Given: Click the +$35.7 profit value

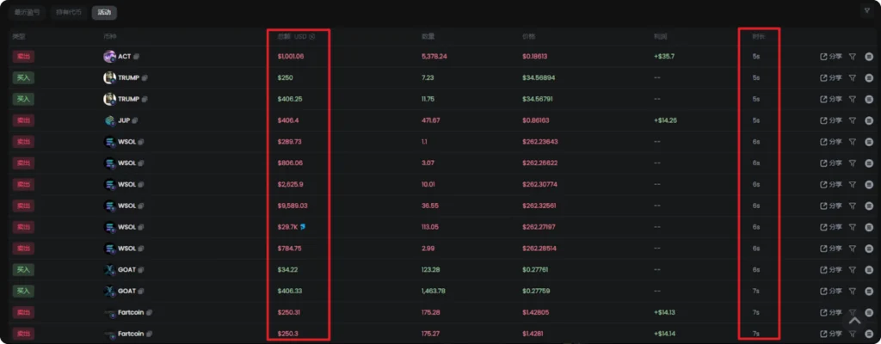Looking at the screenshot, I should coord(663,57).
